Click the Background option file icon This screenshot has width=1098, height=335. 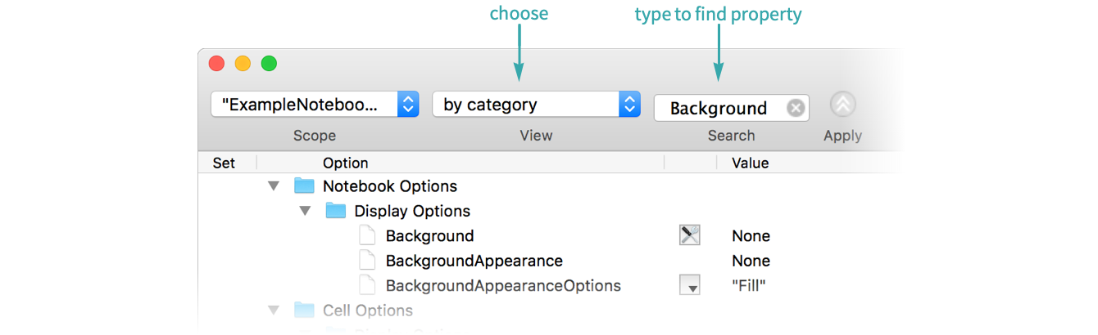pyautogui.click(x=369, y=236)
